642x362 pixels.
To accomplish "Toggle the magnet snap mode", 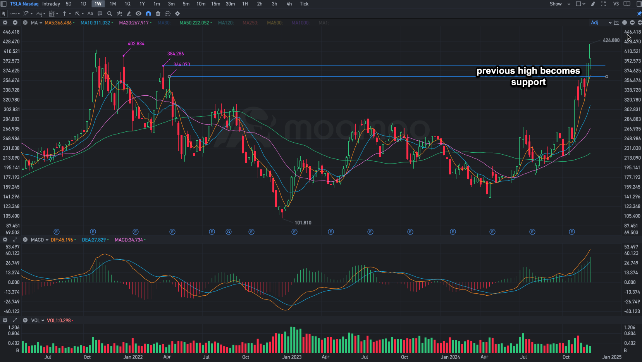I will (x=148, y=14).
